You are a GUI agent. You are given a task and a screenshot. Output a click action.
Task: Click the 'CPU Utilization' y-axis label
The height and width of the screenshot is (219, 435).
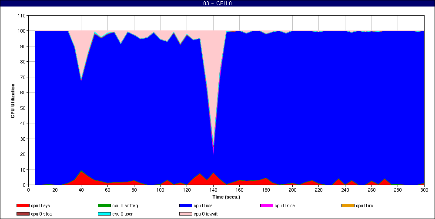coord(13,101)
